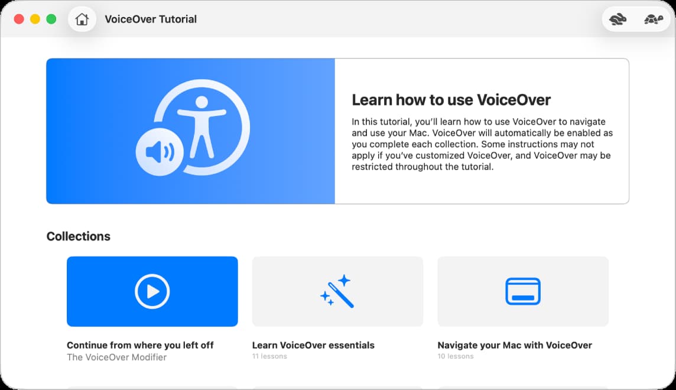Click the 11 lessons label under essentials

(x=270, y=356)
